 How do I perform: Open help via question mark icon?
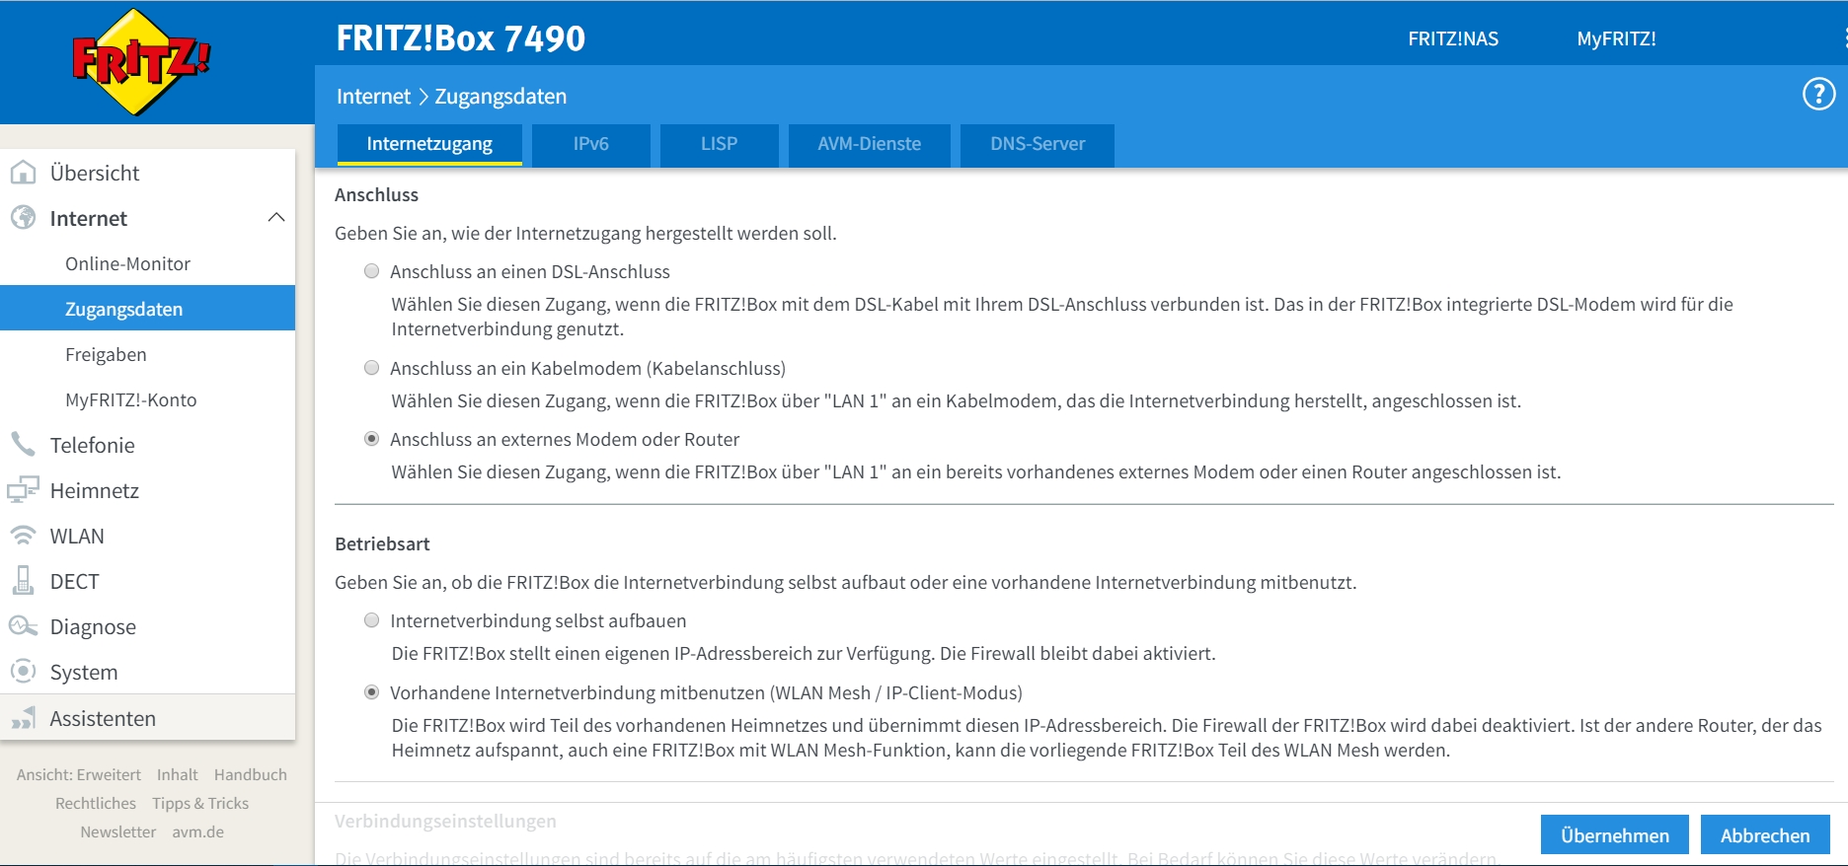[x=1818, y=95]
